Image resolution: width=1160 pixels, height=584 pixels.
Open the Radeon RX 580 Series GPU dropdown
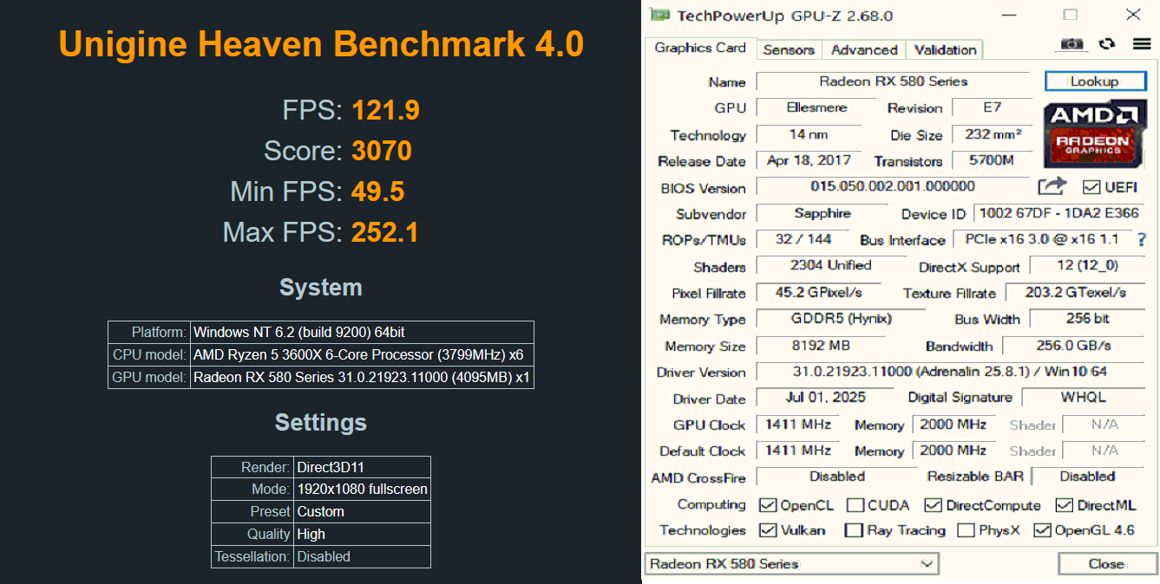[791, 564]
